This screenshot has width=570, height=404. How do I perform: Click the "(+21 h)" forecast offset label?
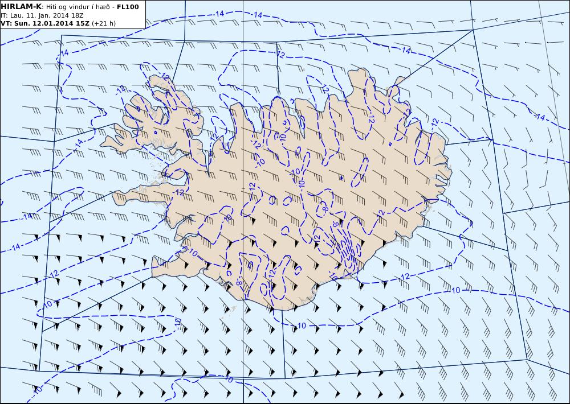tap(104, 23)
